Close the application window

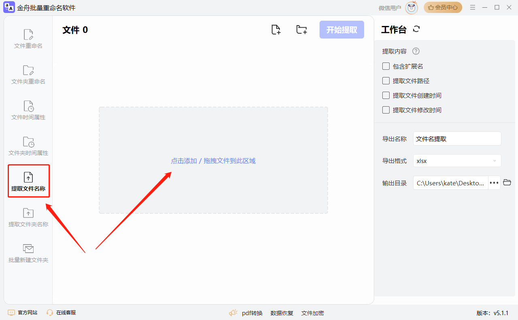click(x=509, y=7)
